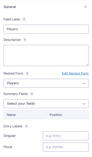Click into the Description text area
This screenshot has width=92, height=157.
(x=46, y=56)
